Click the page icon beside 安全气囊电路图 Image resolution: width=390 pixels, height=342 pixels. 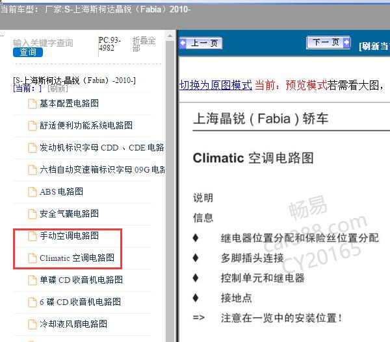[x=32, y=214]
